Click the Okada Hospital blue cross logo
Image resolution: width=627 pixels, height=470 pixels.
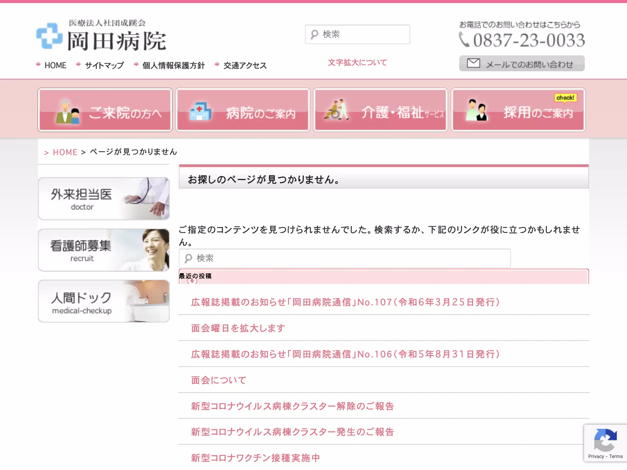[x=49, y=36]
